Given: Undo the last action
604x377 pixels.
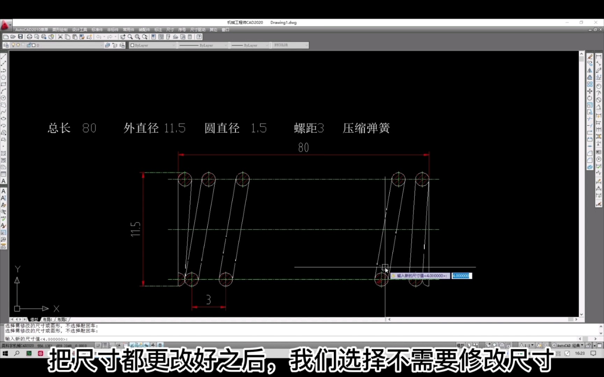Looking at the screenshot, I should tap(98, 36).
